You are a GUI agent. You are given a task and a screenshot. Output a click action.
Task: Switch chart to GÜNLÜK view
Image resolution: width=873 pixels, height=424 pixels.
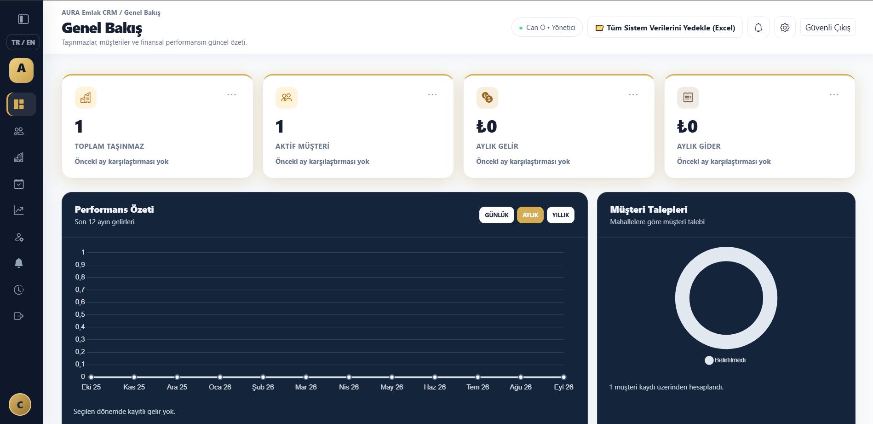click(x=497, y=215)
